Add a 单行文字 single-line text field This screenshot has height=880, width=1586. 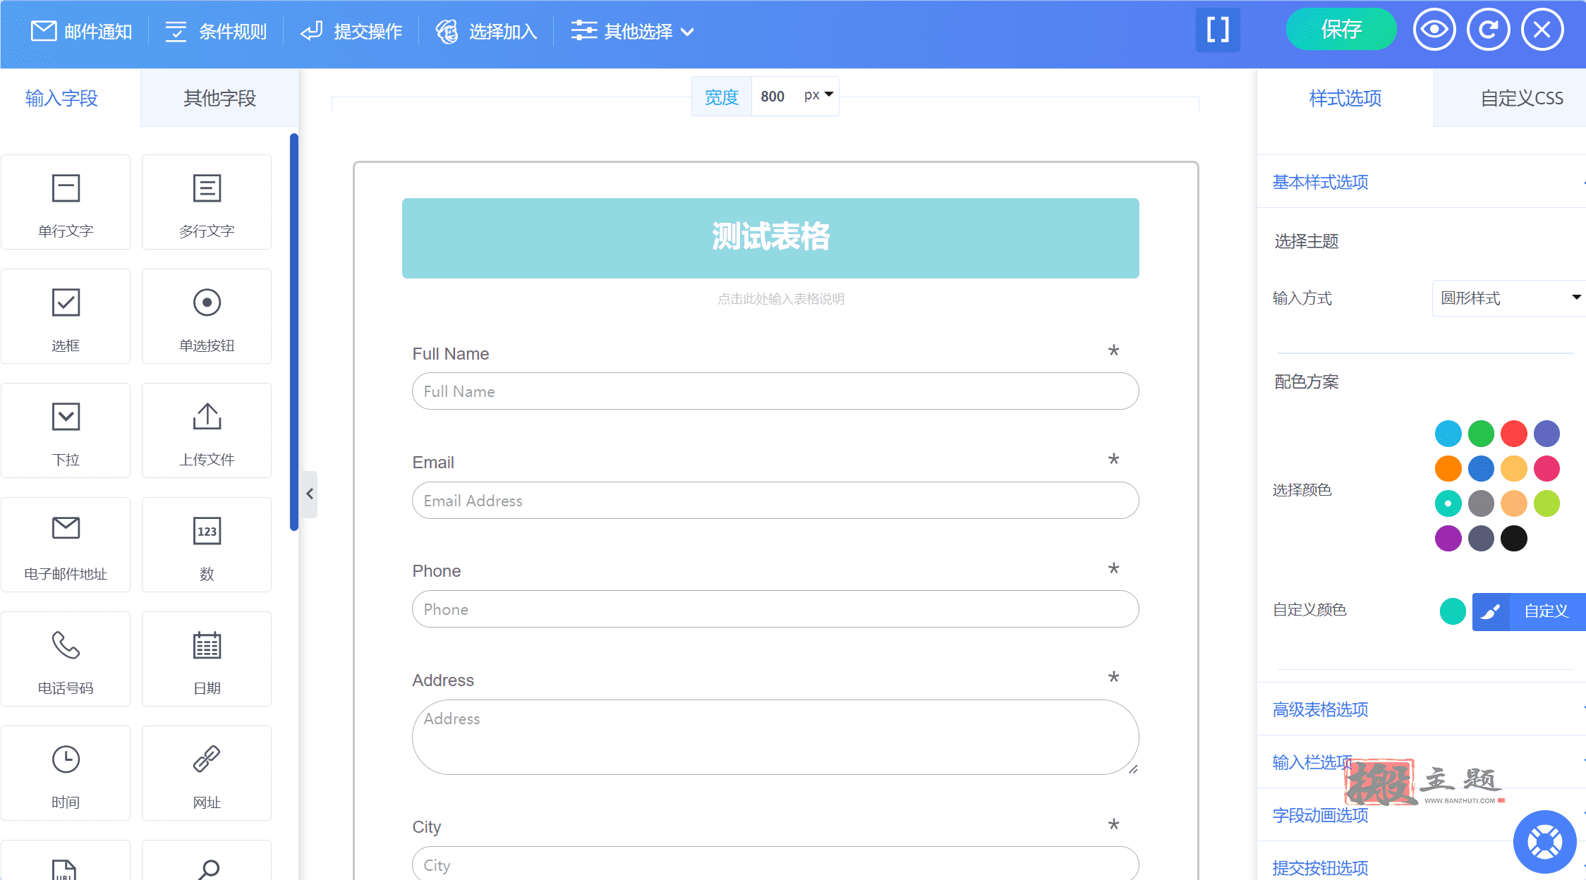66,202
